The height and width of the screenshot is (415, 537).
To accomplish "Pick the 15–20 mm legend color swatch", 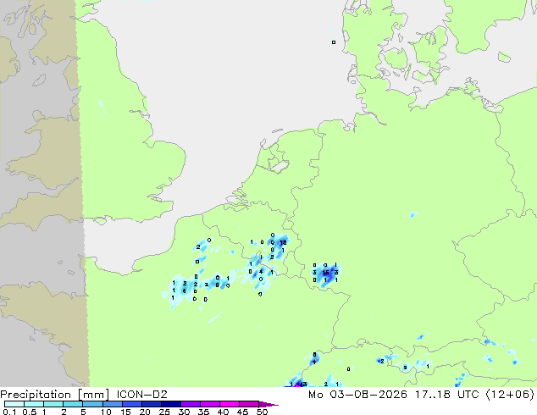I will pyautogui.click(x=132, y=404).
